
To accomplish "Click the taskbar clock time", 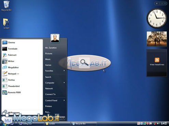I will point(164,123).
